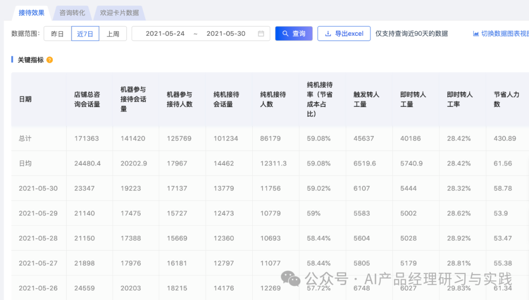Viewport: 529px width, 300px height.
Task: Click the 28.62% cell for 2021-05-29
Action: (459, 213)
